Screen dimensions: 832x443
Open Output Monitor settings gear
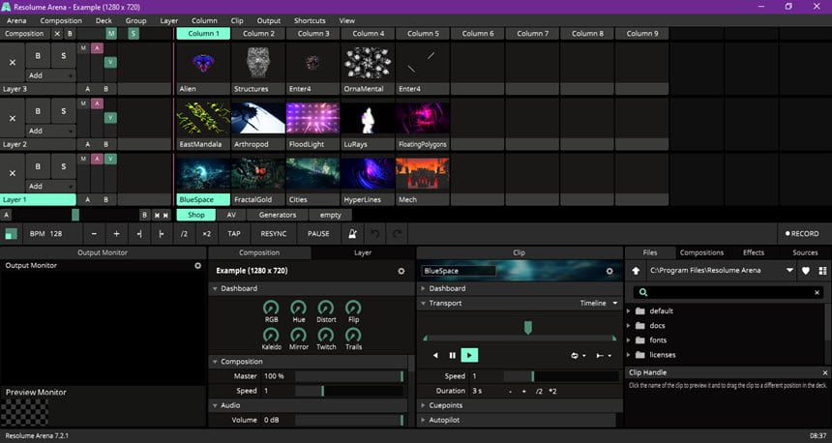pyautogui.click(x=198, y=265)
